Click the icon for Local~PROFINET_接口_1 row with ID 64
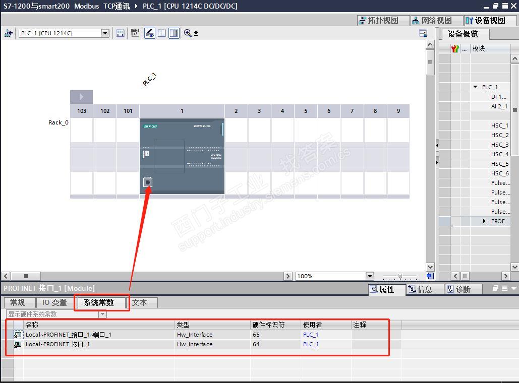The width and height of the screenshot is (519, 383). point(18,344)
